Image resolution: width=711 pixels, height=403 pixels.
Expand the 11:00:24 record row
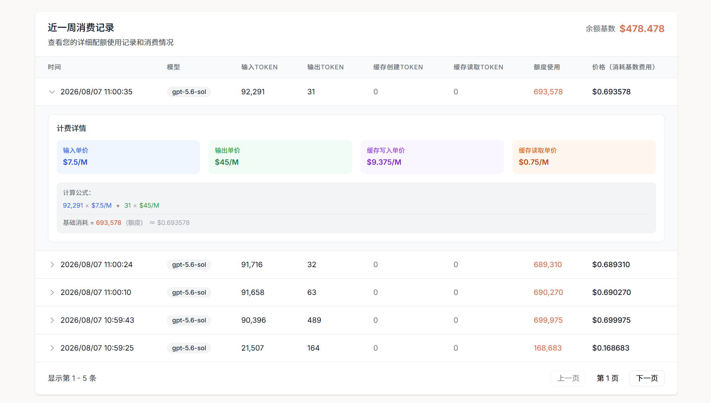pyautogui.click(x=52, y=265)
